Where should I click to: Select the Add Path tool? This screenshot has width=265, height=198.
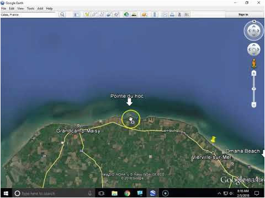[x=102, y=15]
